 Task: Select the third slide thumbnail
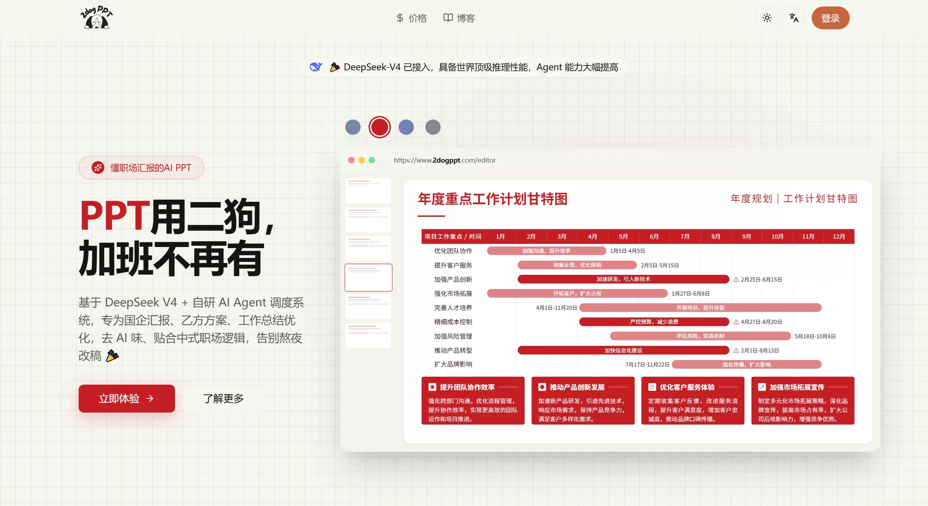pyautogui.click(x=368, y=248)
